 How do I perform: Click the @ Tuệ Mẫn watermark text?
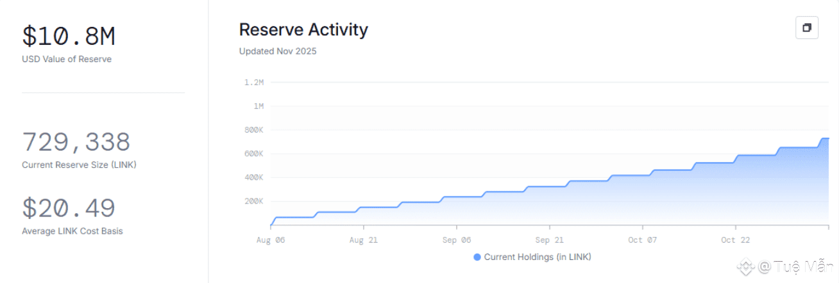[795, 266]
